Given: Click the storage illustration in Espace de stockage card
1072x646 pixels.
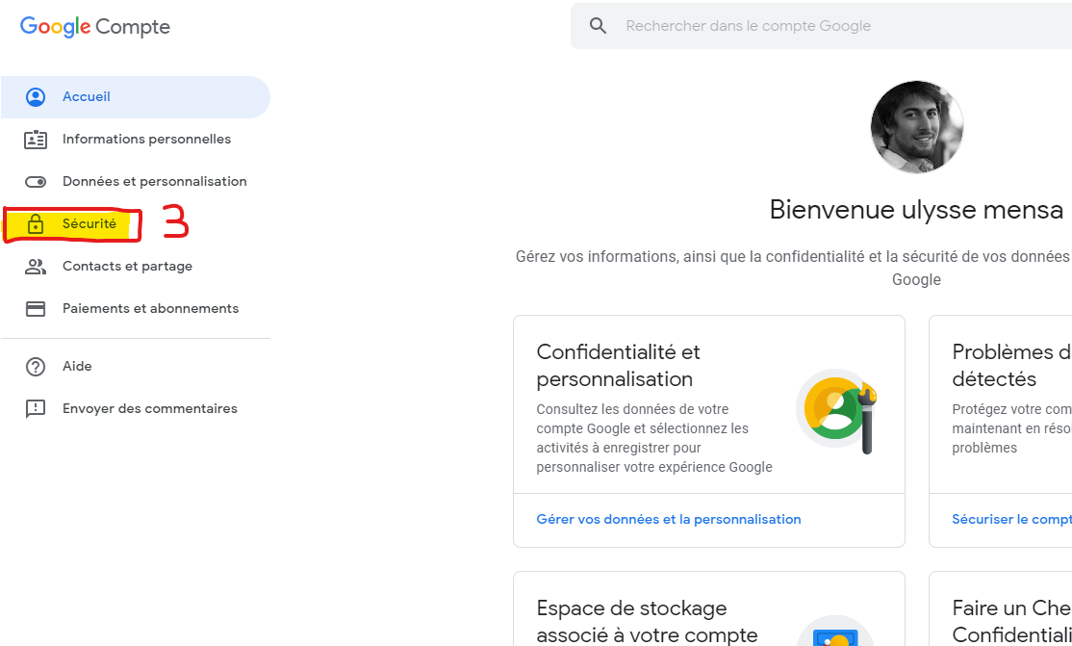Looking at the screenshot, I should click(834, 631).
